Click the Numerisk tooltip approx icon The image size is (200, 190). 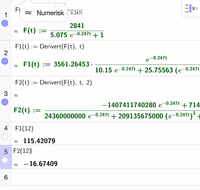(28, 13)
